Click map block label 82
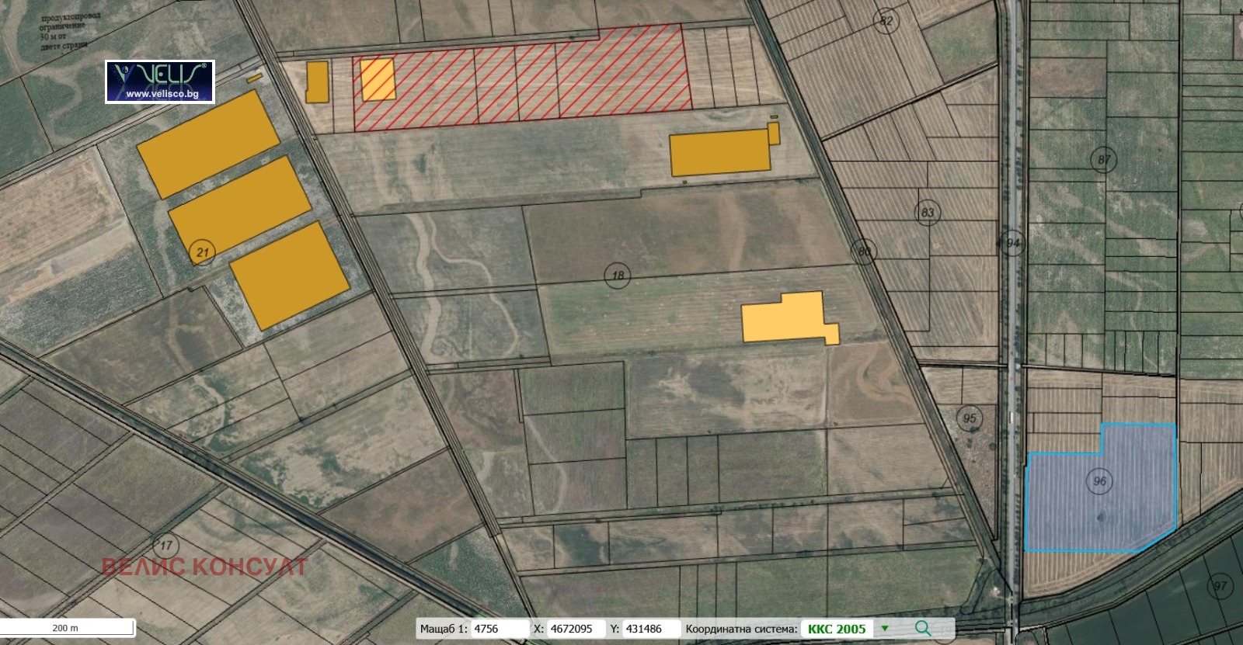The image size is (1243, 645). point(886,21)
